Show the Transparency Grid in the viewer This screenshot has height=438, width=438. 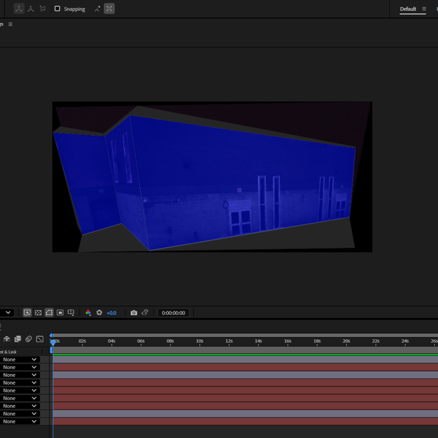click(x=38, y=312)
